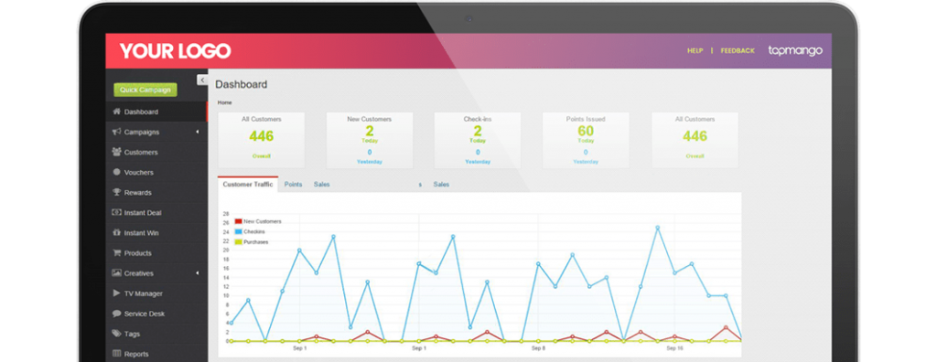Click the Check-ins stat card
The image size is (937, 362).
click(x=478, y=141)
